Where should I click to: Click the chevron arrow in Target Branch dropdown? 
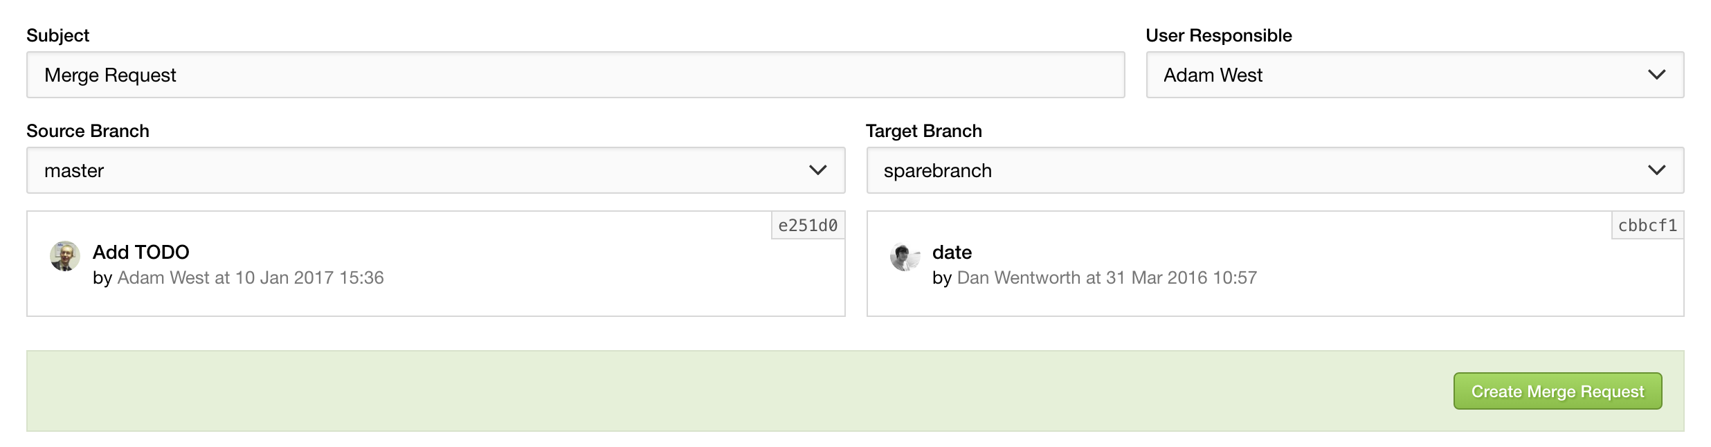[1656, 170]
